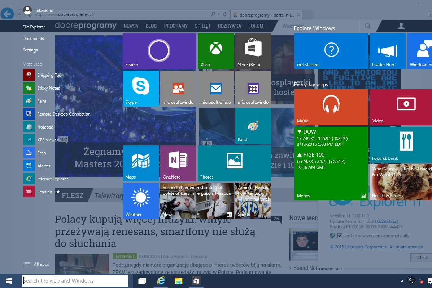Launch the Skype tile
The image size is (432, 288).
(x=140, y=89)
